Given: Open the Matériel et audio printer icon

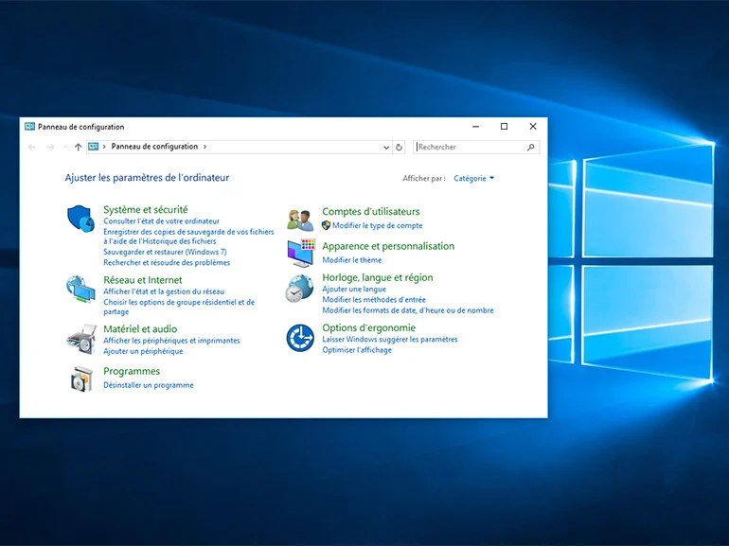Looking at the screenshot, I should (81, 338).
